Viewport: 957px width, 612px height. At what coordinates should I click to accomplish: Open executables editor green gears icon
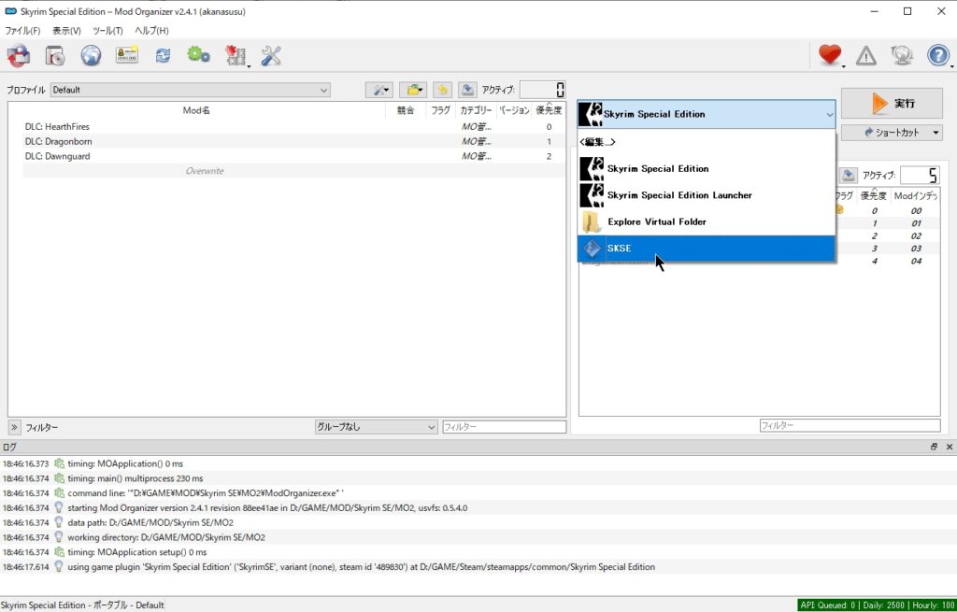(198, 55)
